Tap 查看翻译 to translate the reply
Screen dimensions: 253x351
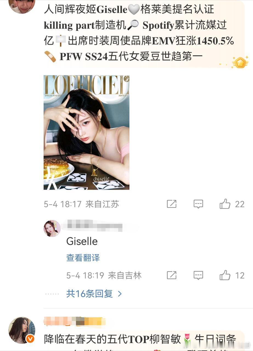coord(83,258)
